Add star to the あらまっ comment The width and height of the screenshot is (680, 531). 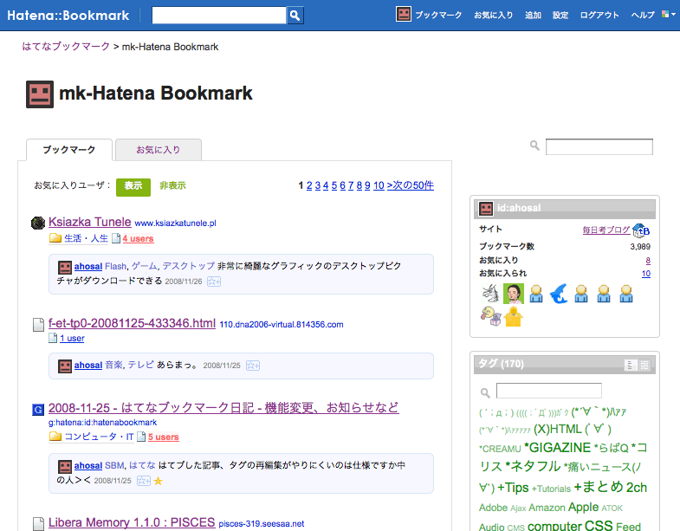click(x=253, y=366)
